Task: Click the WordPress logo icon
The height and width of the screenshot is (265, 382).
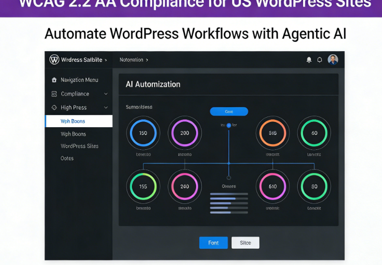Action: click(54, 60)
